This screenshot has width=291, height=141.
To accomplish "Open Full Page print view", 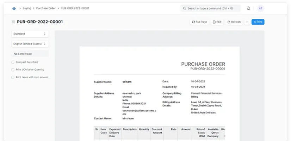I will pyautogui.click(x=199, y=22).
